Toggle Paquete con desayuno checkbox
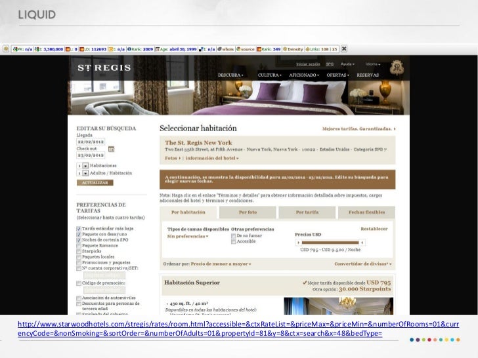 tap(79, 235)
